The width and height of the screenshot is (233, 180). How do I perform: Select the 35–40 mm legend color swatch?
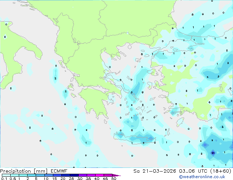coord(91,175)
